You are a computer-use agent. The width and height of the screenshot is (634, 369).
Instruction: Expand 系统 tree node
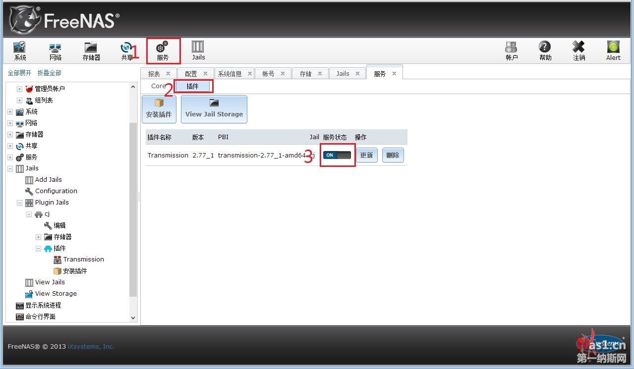point(10,111)
